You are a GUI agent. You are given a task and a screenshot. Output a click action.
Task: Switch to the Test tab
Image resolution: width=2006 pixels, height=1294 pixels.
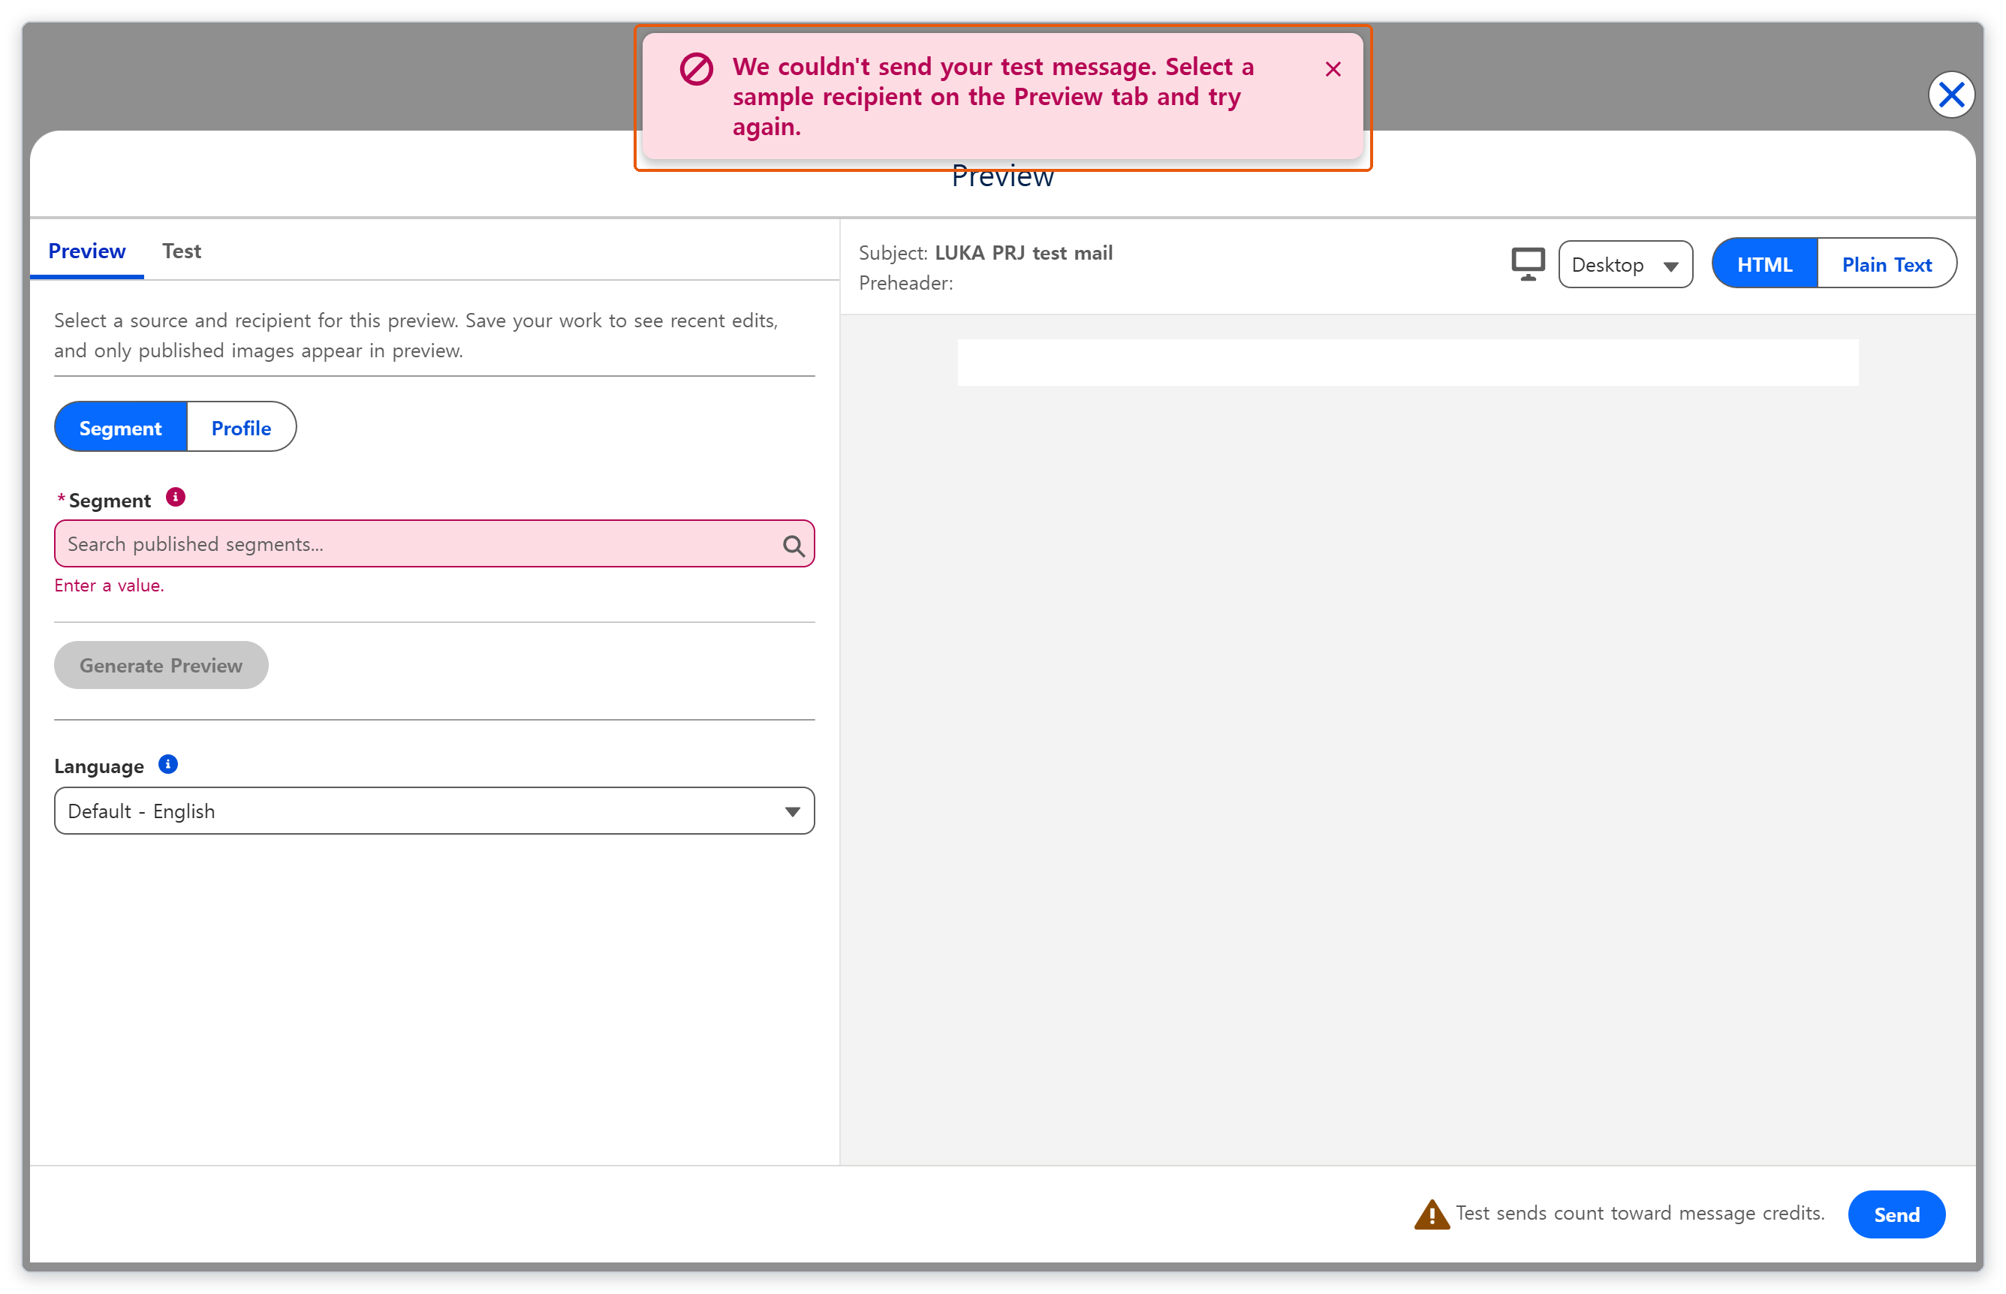point(182,251)
